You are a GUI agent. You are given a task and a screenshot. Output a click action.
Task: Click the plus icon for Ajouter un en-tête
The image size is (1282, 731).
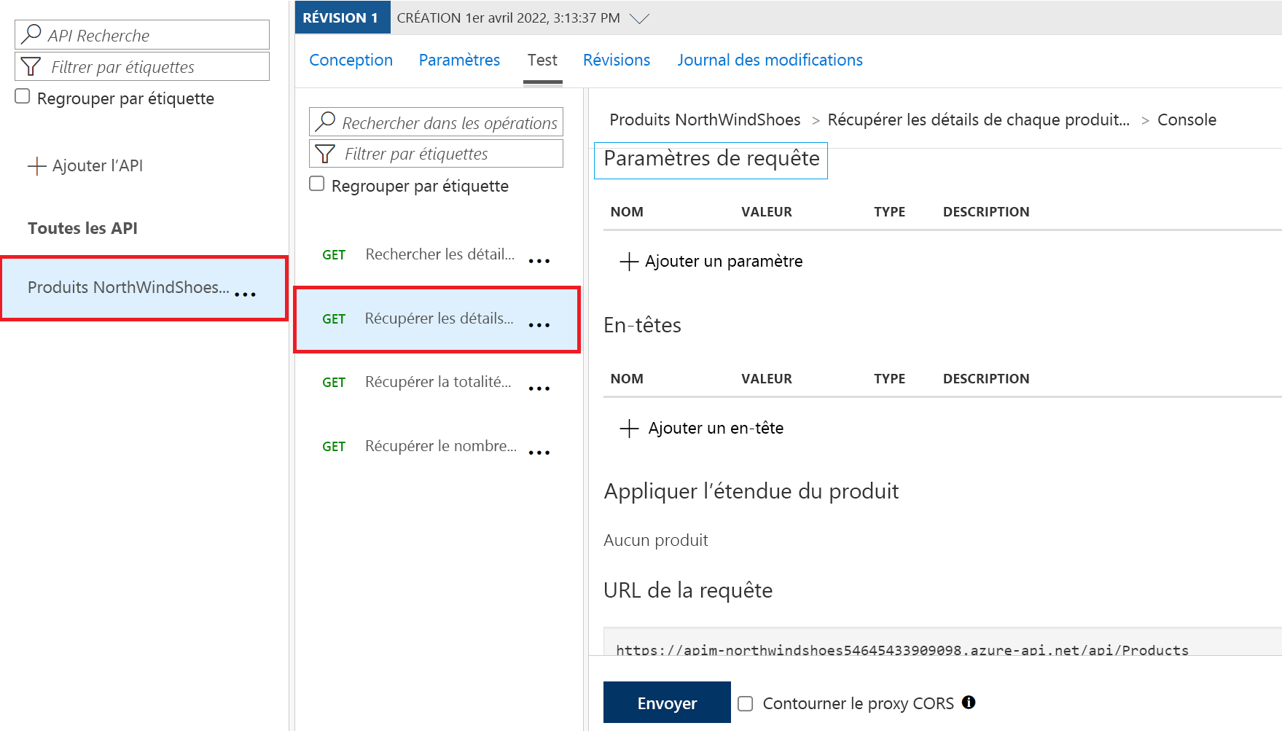click(x=629, y=429)
